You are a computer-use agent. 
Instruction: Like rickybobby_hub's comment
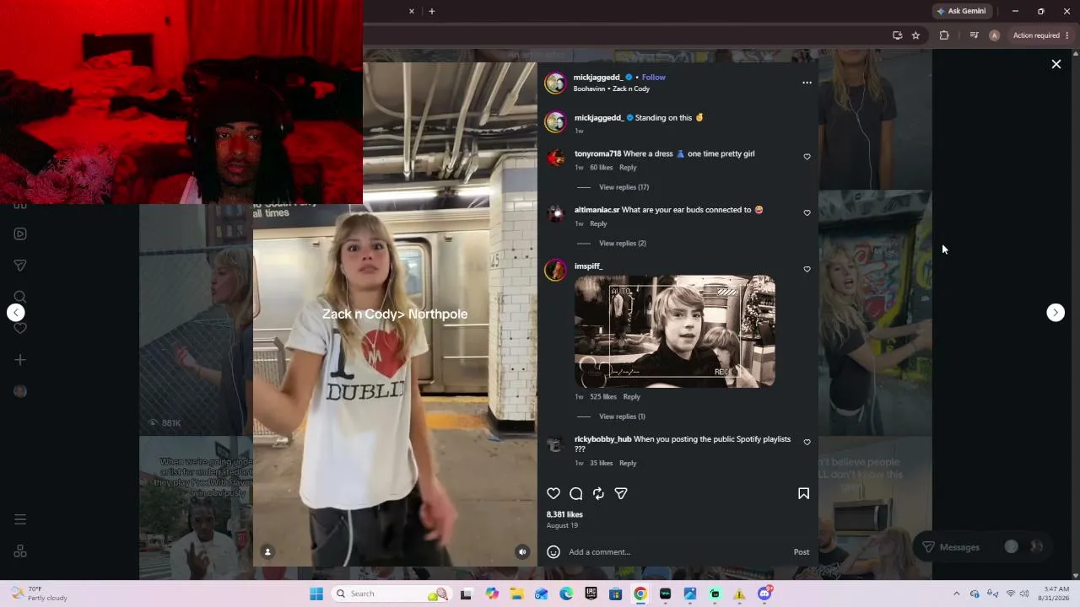coord(807,443)
